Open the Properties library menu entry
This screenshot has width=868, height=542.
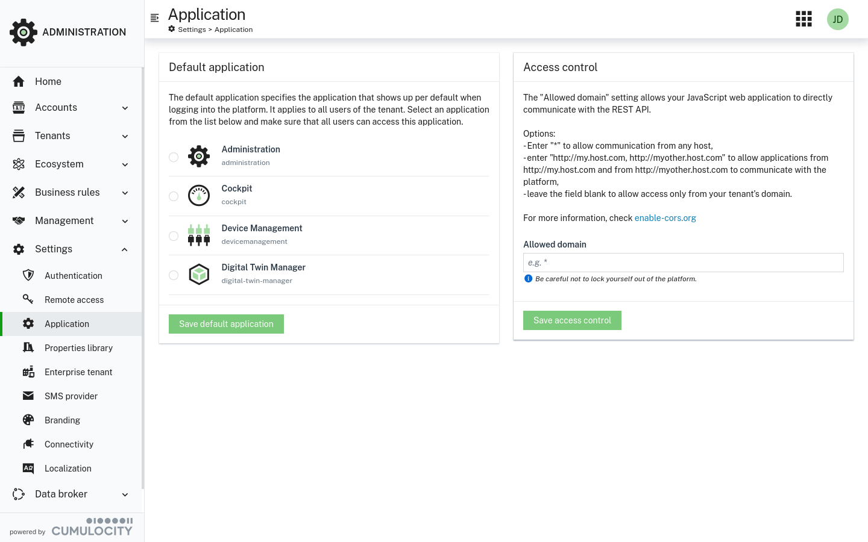tap(78, 347)
